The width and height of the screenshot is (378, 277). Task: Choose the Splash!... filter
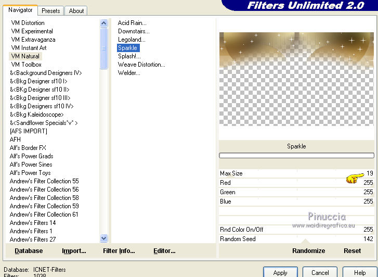pos(129,56)
